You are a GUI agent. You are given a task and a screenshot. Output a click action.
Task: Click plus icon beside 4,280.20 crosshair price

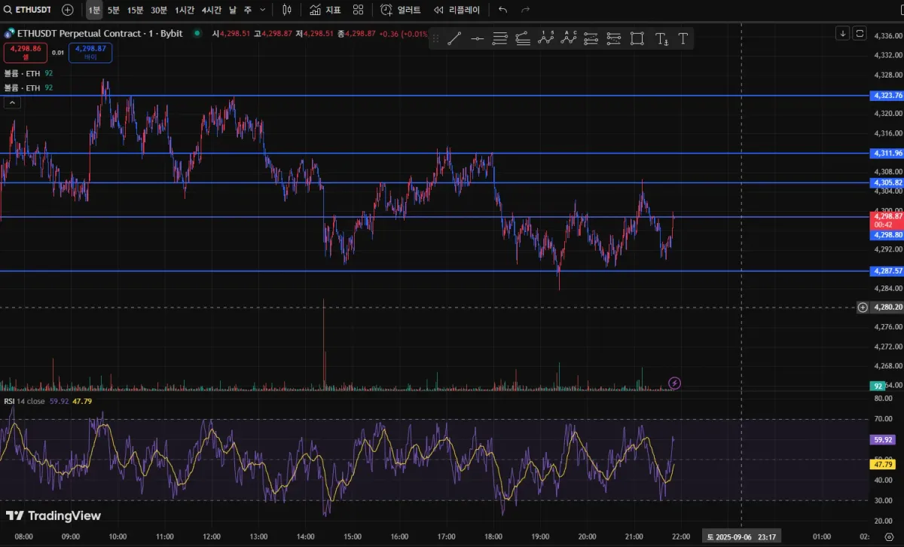[x=863, y=307]
